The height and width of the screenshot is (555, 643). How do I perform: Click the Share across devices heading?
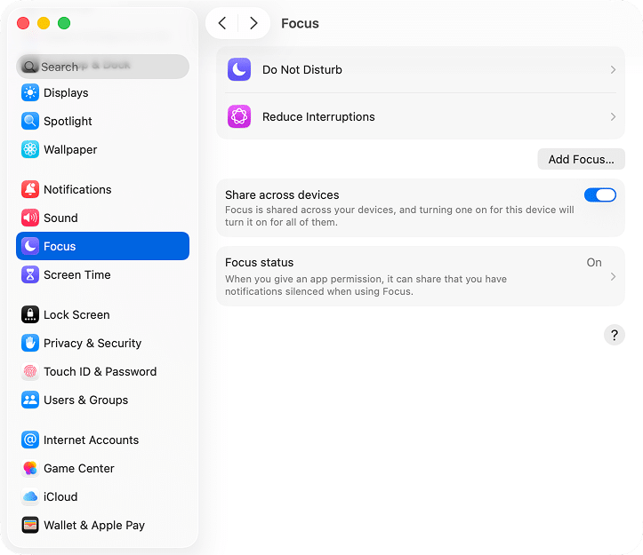coord(282,194)
